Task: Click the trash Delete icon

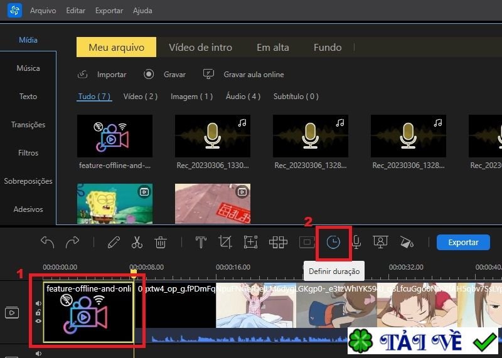Action: 161,243
